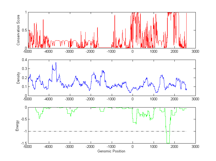
Task: Click the -0.5 tick on Energy axis
Action: [24, 119]
